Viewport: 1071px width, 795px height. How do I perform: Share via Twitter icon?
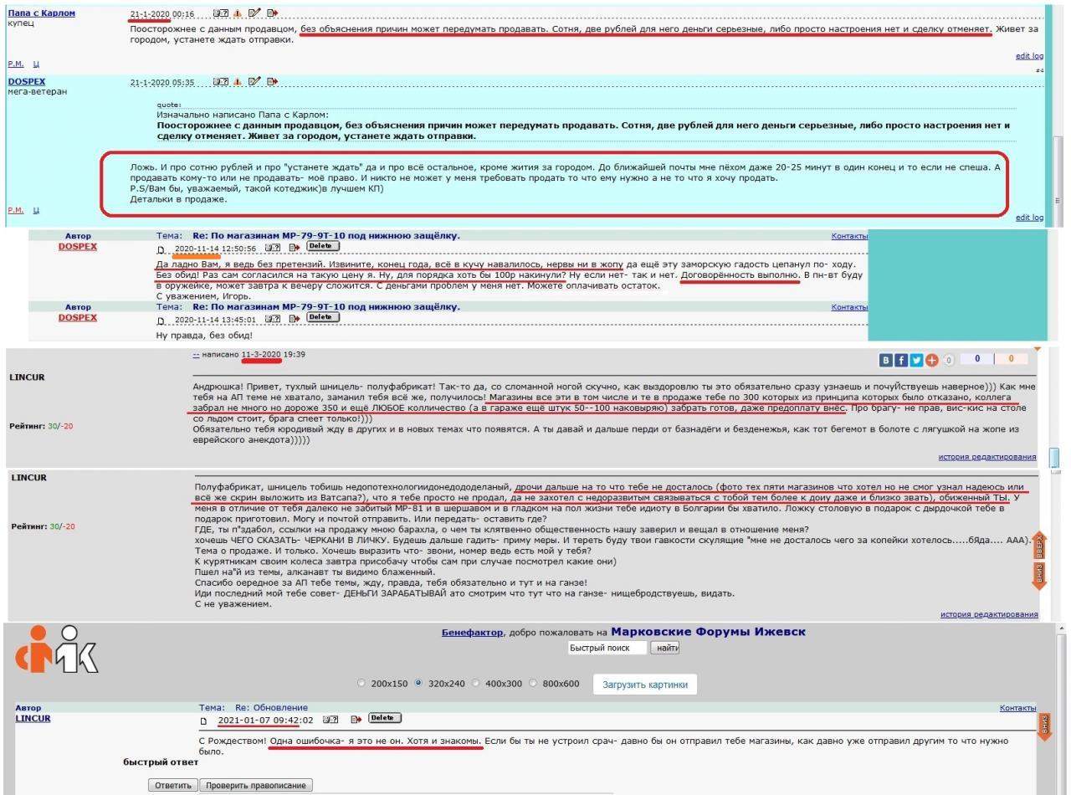tap(917, 360)
